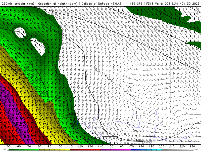Click the 'College of DuPage NEXLAB' text
Viewport: 201px width, 151px height.
click(x=101, y=4)
